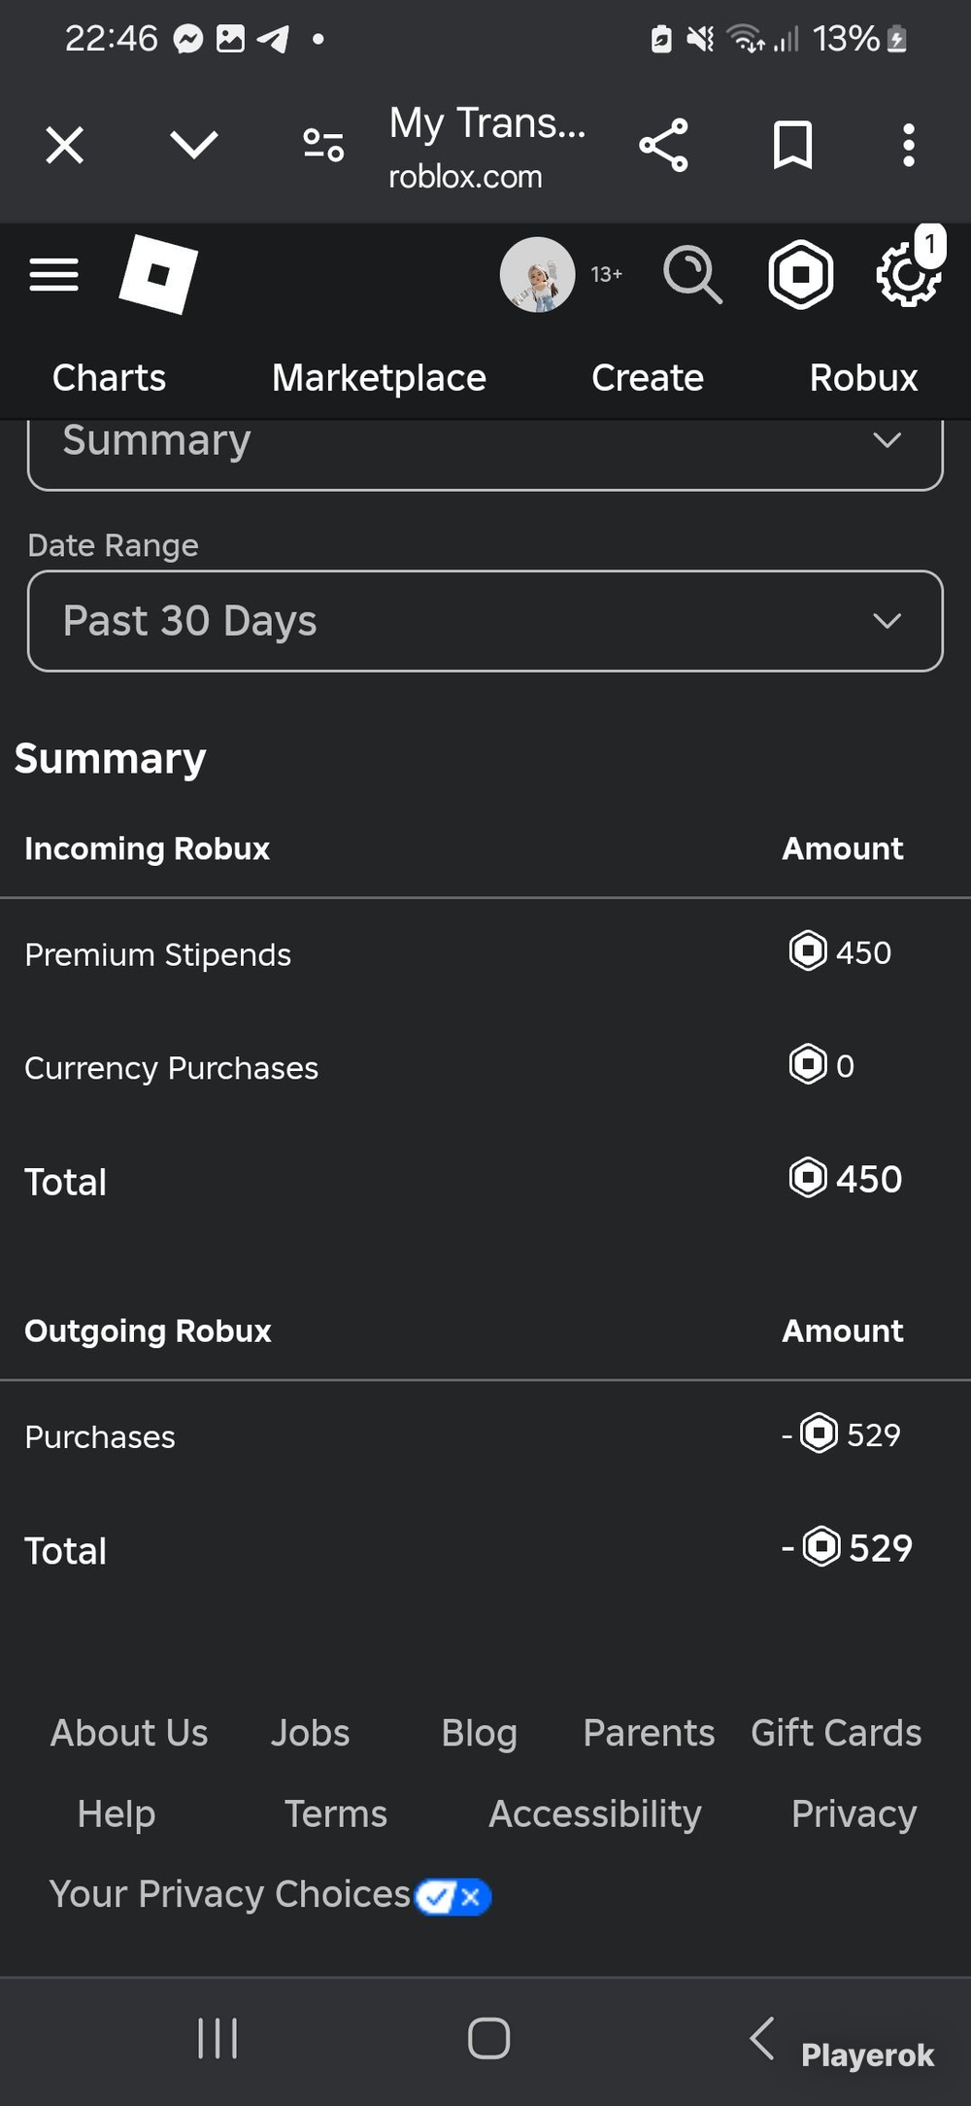Collapse browser tab with down chevron

pyautogui.click(x=194, y=146)
